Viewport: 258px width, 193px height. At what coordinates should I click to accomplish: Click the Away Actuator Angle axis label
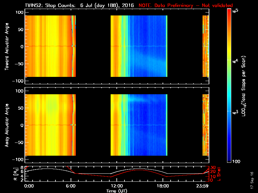pos(7,125)
